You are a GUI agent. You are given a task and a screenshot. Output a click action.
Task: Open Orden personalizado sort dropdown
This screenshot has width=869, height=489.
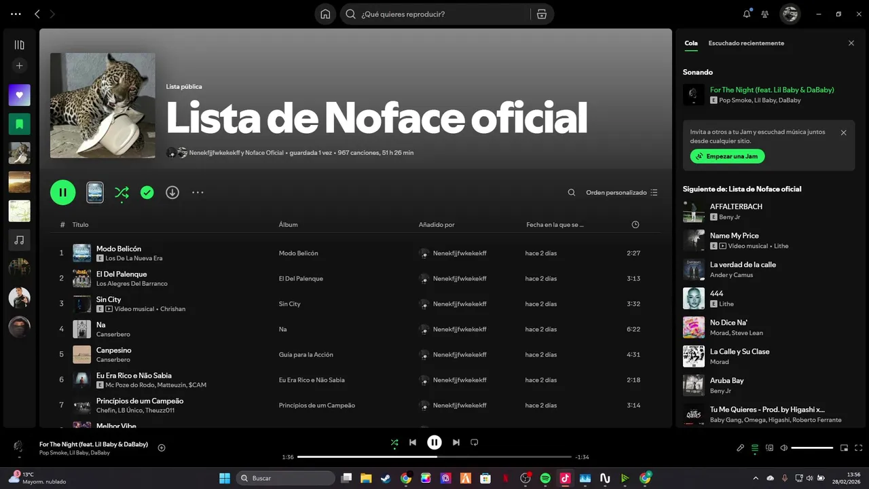[622, 193]
